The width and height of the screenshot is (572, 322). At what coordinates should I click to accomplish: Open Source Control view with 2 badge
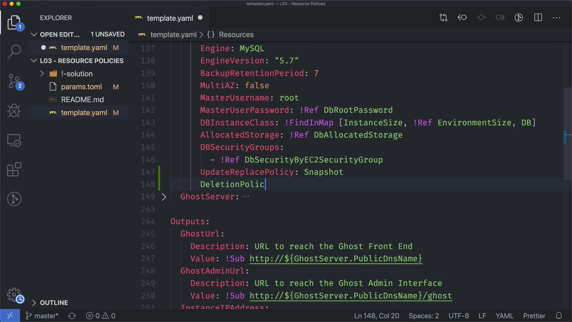pos(14,81)
